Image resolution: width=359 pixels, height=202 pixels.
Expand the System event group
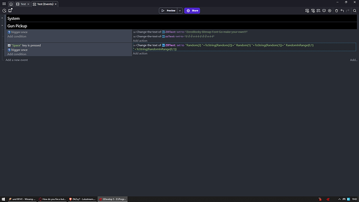pyautogui.click(x=2, y=18)
